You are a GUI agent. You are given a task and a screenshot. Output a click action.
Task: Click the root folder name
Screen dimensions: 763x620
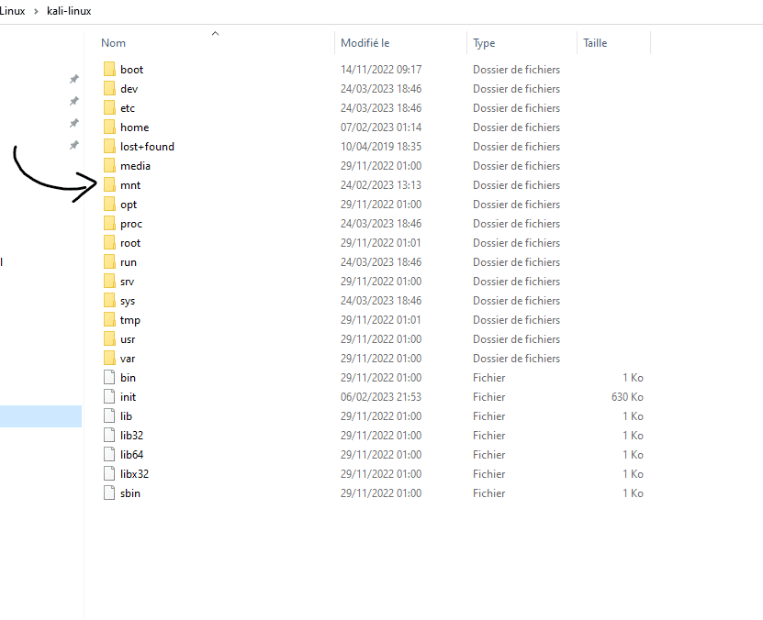[x=130, y=243]
